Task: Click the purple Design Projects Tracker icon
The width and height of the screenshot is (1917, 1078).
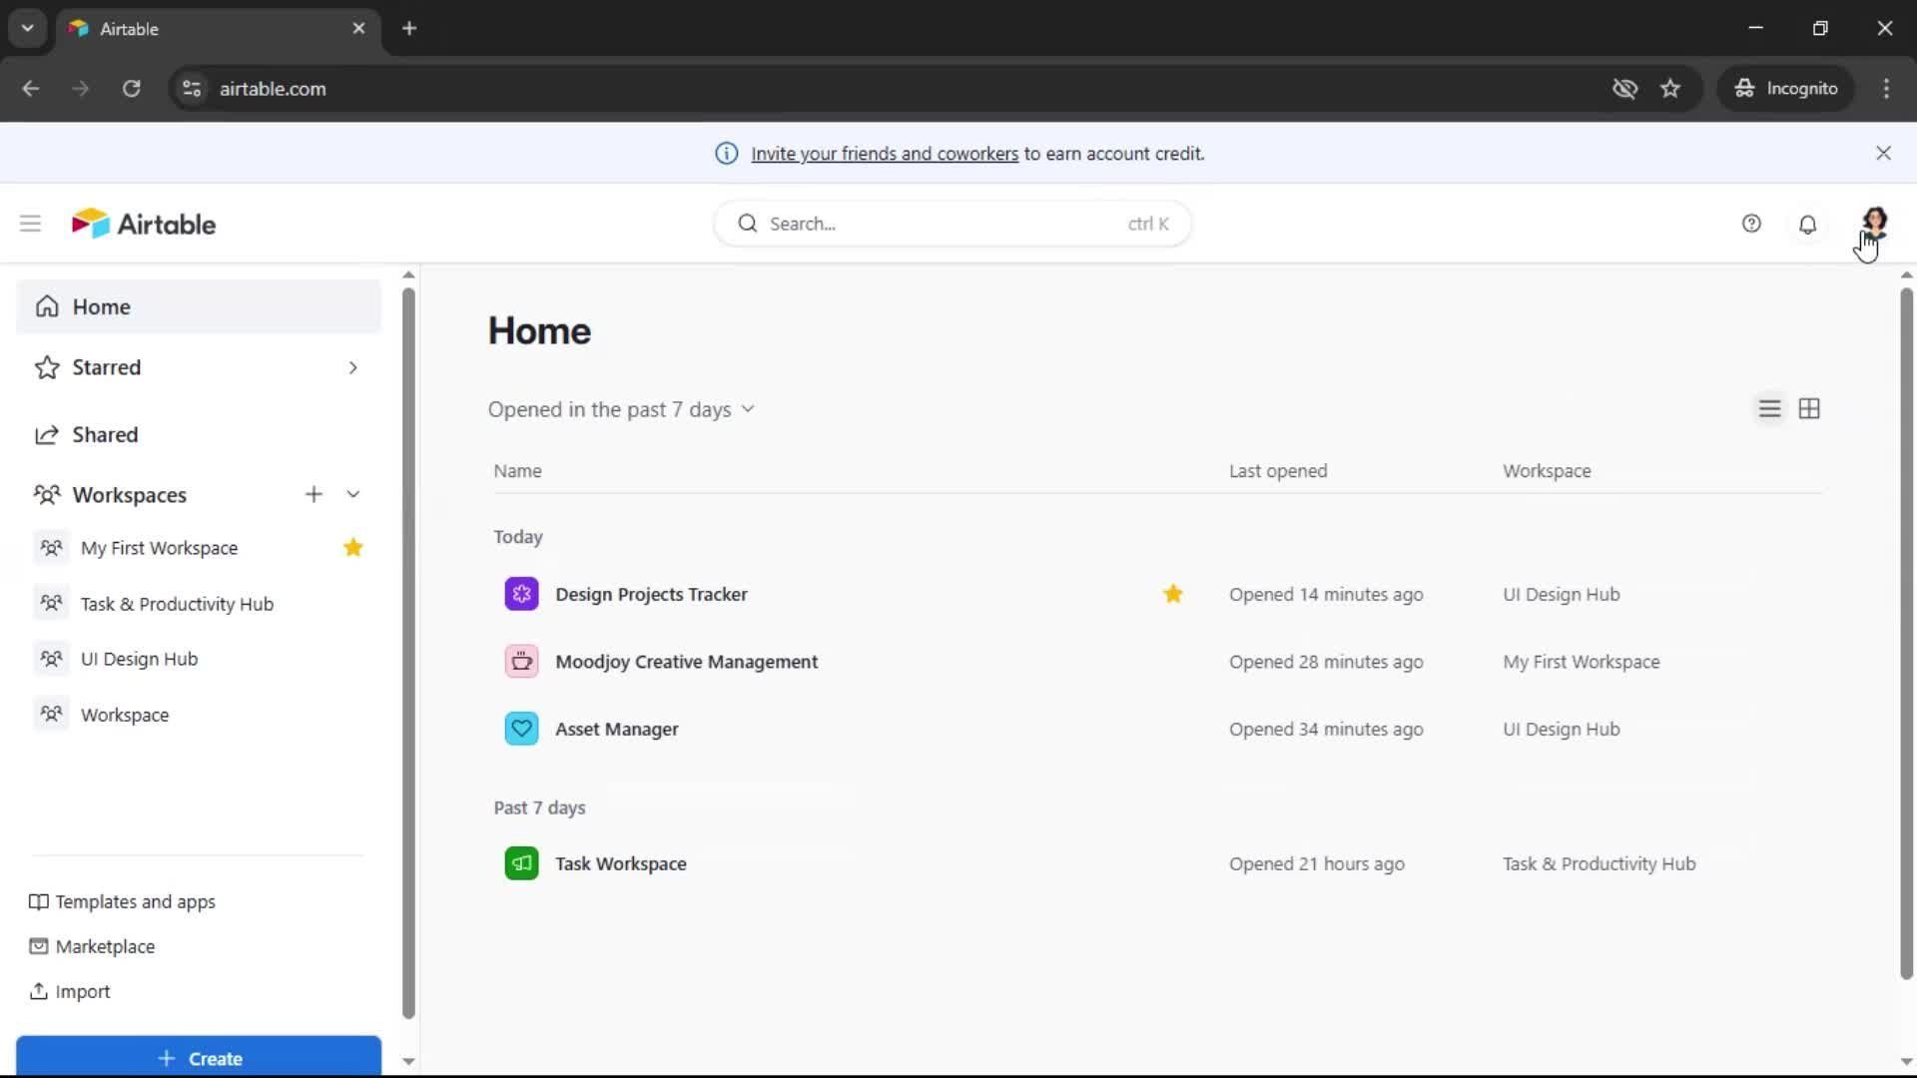Action: 521,594
